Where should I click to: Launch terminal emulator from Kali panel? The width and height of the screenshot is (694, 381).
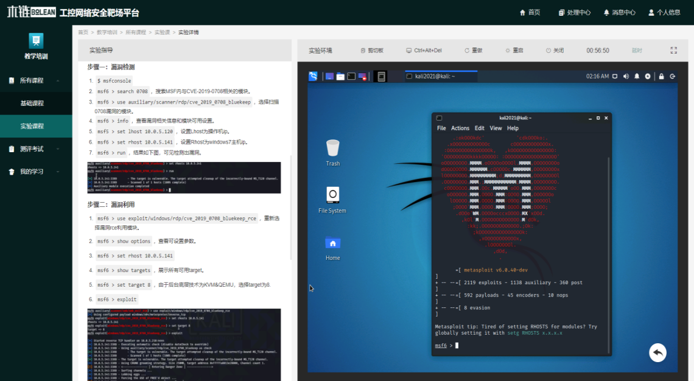point(351,77)
